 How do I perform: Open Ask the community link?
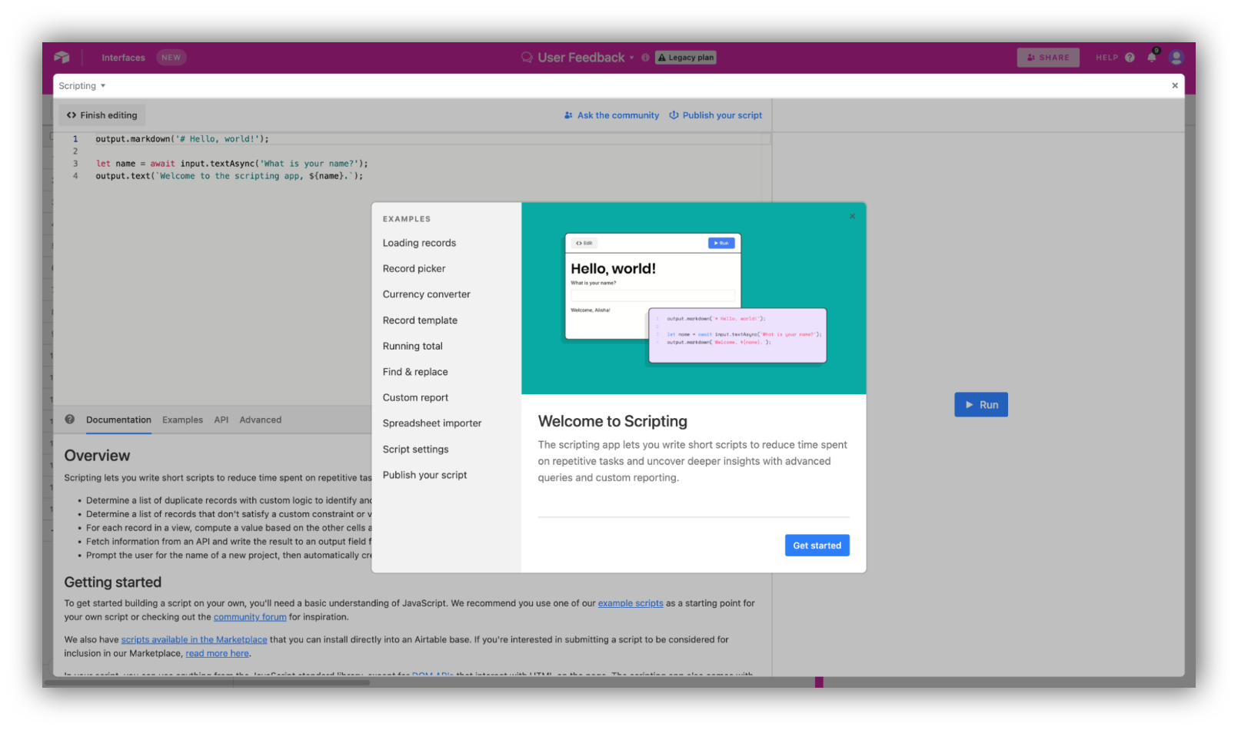tap(611, 115)
